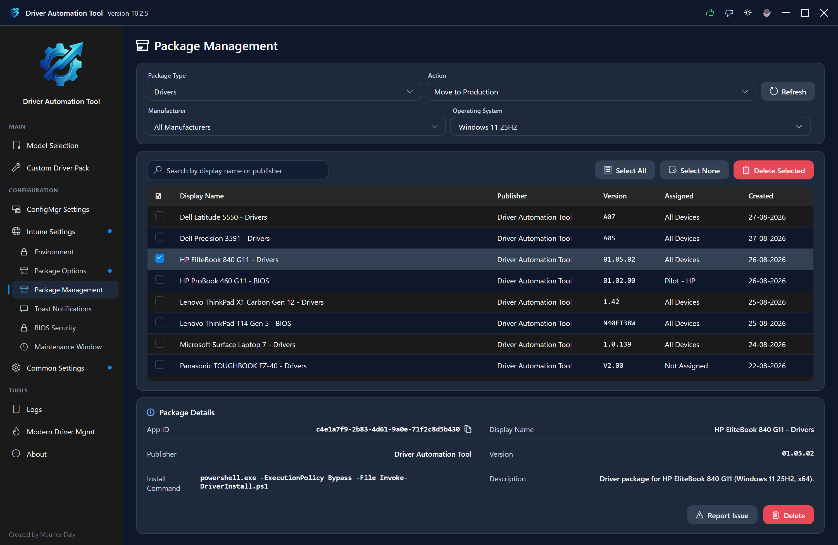The width and height of the screenshot is (838, 545).
Task: Click version 'N40ET38W' cell
Action: [x=619, y=323]
